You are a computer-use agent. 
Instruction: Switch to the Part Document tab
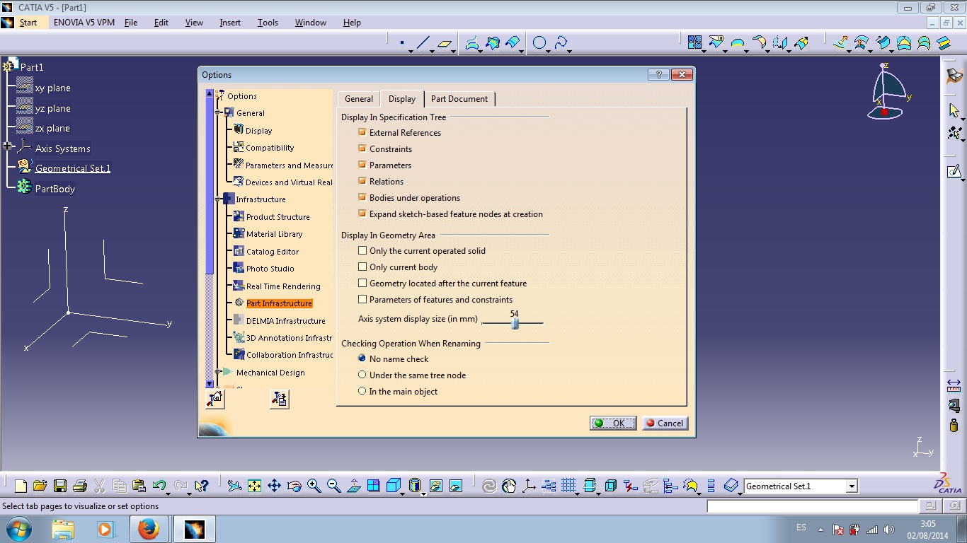[x=459, y=99]
